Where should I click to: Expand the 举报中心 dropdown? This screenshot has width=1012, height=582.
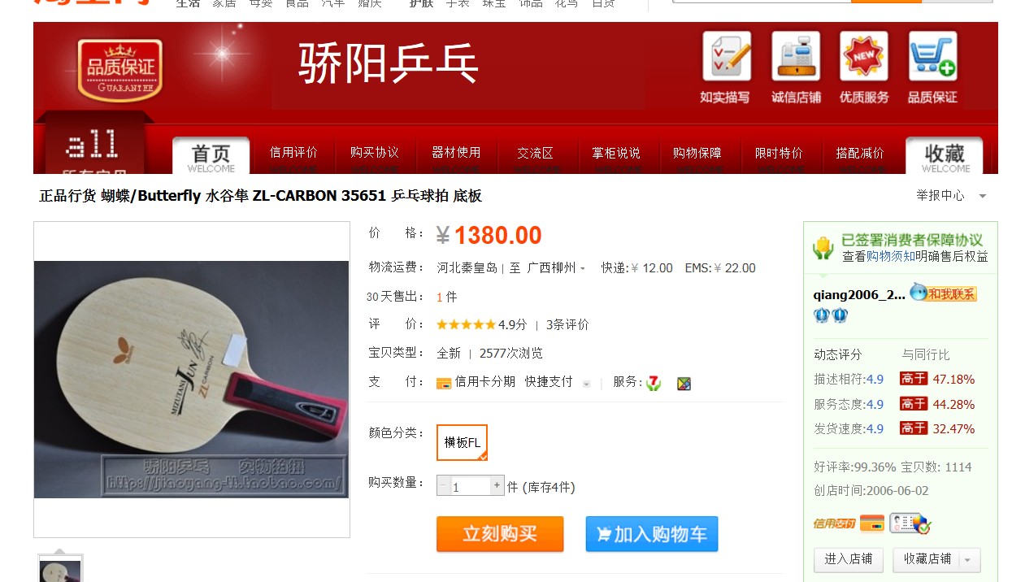click(x=983, y=197)
